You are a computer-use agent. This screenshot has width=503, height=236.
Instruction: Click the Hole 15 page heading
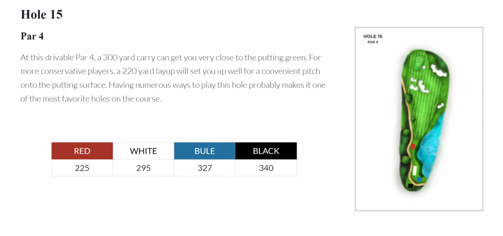(42, 14)
